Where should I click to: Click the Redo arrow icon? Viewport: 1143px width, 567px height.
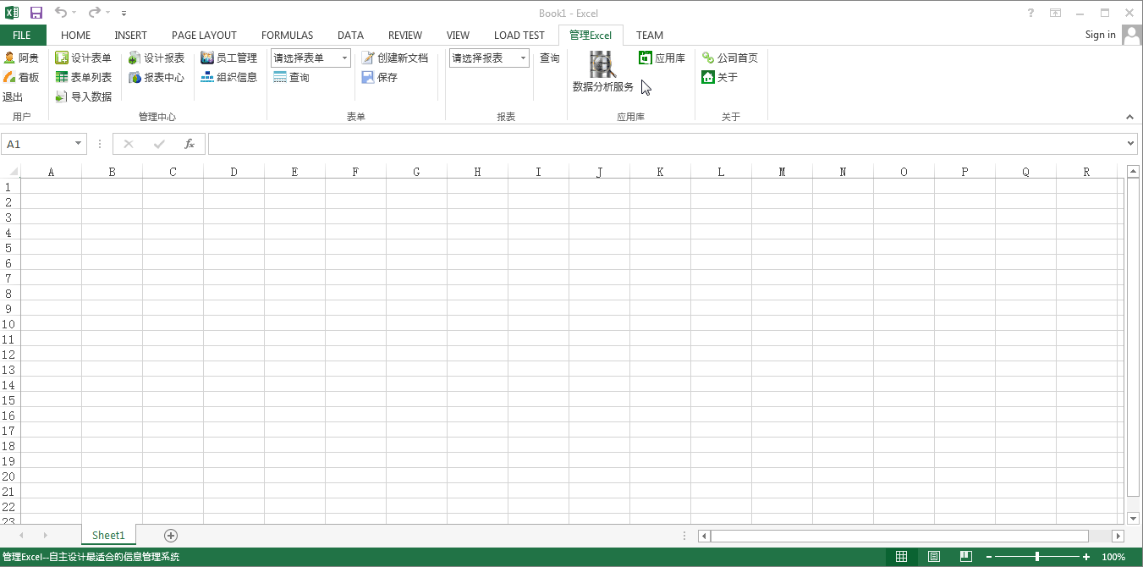[x=94, y=13]
